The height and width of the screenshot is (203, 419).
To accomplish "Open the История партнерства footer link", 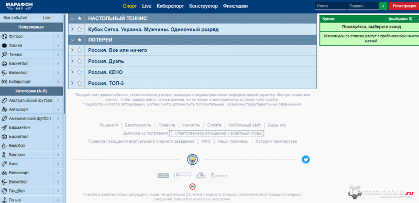I will (x=276, y=141).
